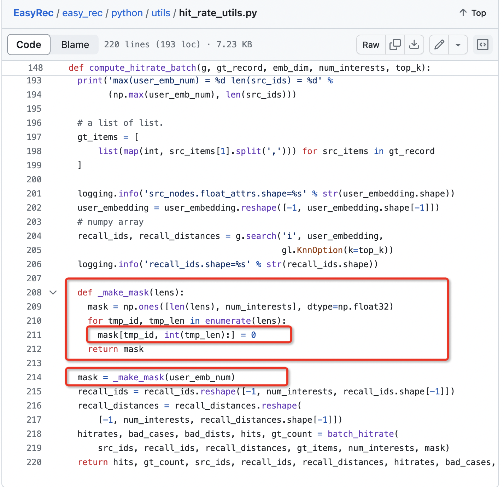The width and height of the screenshot is (504, 487).
Task: Open easy_rec folder breadcrumb
Action: click(82, 13)
